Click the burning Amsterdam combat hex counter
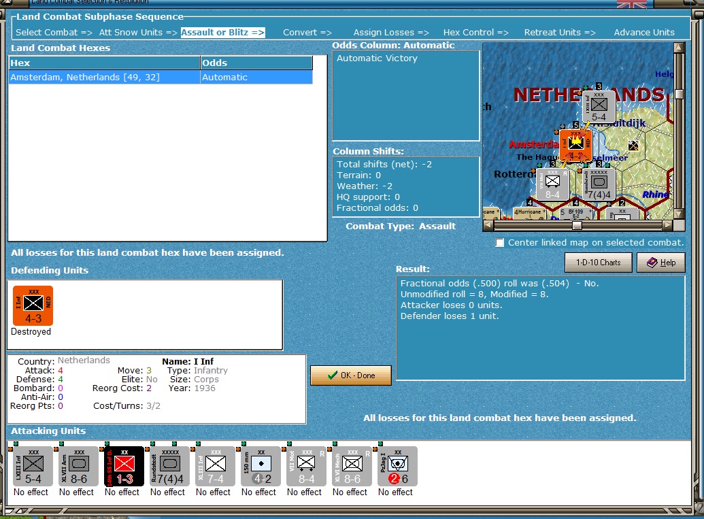Viewport: 704px width, 519px height. 576,146
